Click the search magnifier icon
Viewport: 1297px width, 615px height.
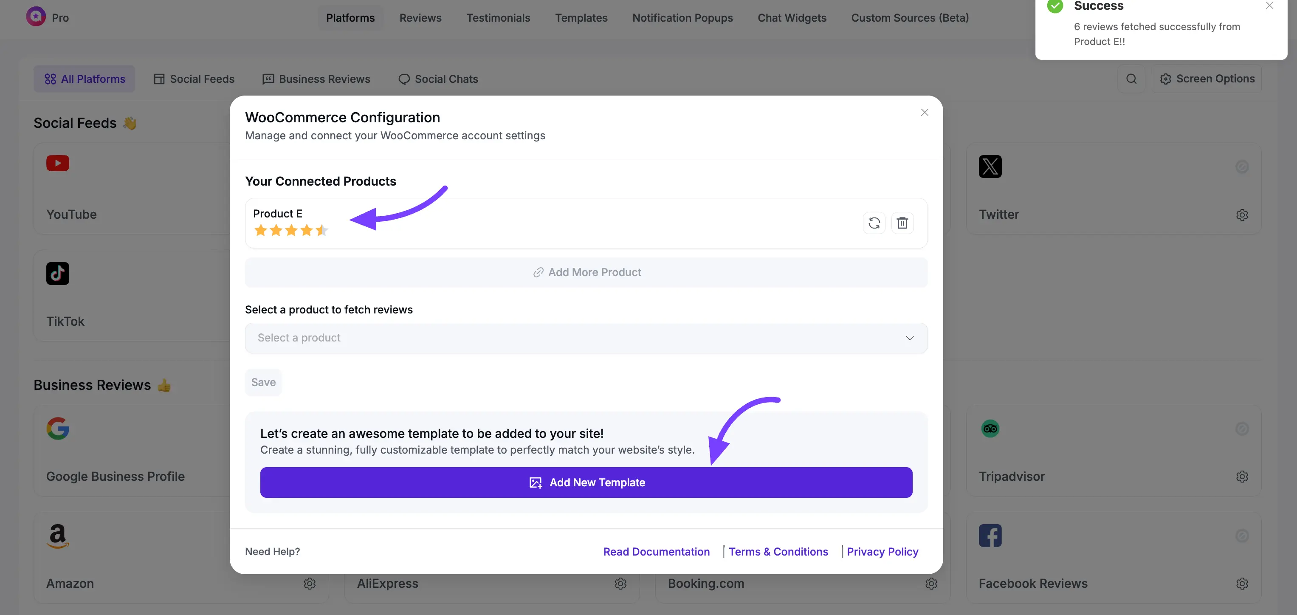tap(1131, 79)
